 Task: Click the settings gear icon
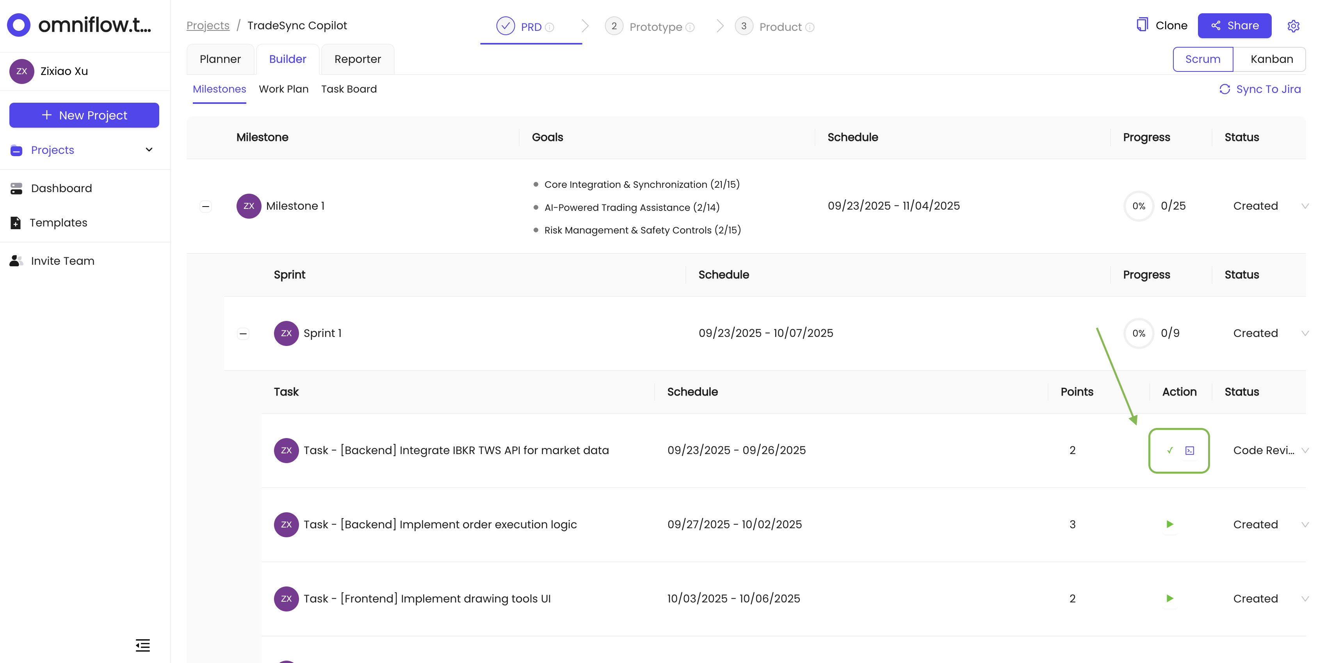[x=1293, y=26]
